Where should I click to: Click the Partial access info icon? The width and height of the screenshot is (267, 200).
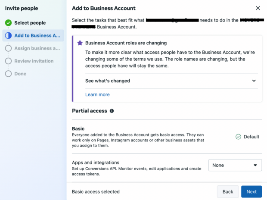click(x=112, y=111)
